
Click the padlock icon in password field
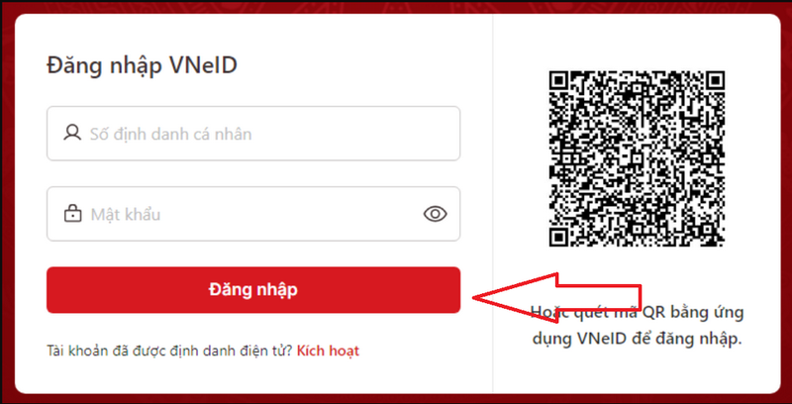click(x=72, y=214)
